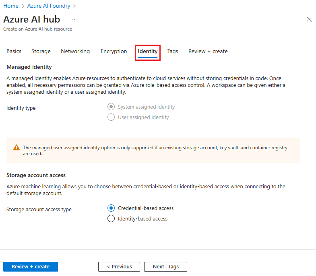This screenshot has height=276, width=316.
Task: Select the Identity tab
Action: pyautogui.click(x=147, y=51)
